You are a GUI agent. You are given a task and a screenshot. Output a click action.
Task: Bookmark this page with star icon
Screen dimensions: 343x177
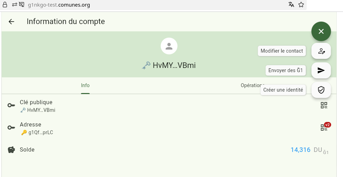coord(301,5)
